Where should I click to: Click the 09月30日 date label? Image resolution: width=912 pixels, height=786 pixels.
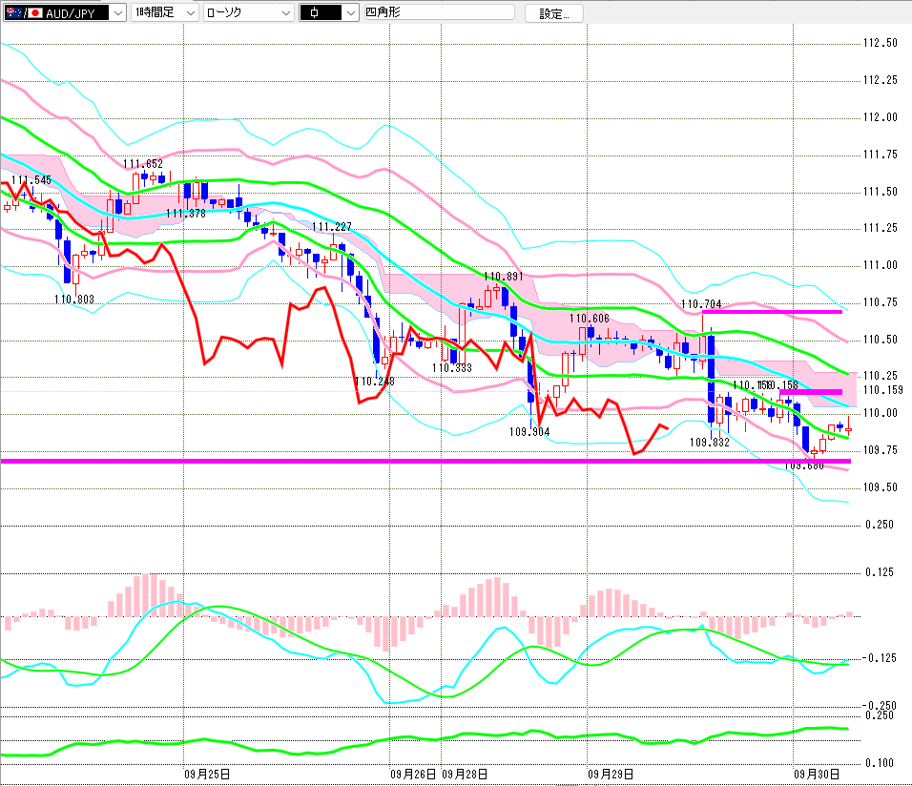pyautogui.click(x=818, y=775)
